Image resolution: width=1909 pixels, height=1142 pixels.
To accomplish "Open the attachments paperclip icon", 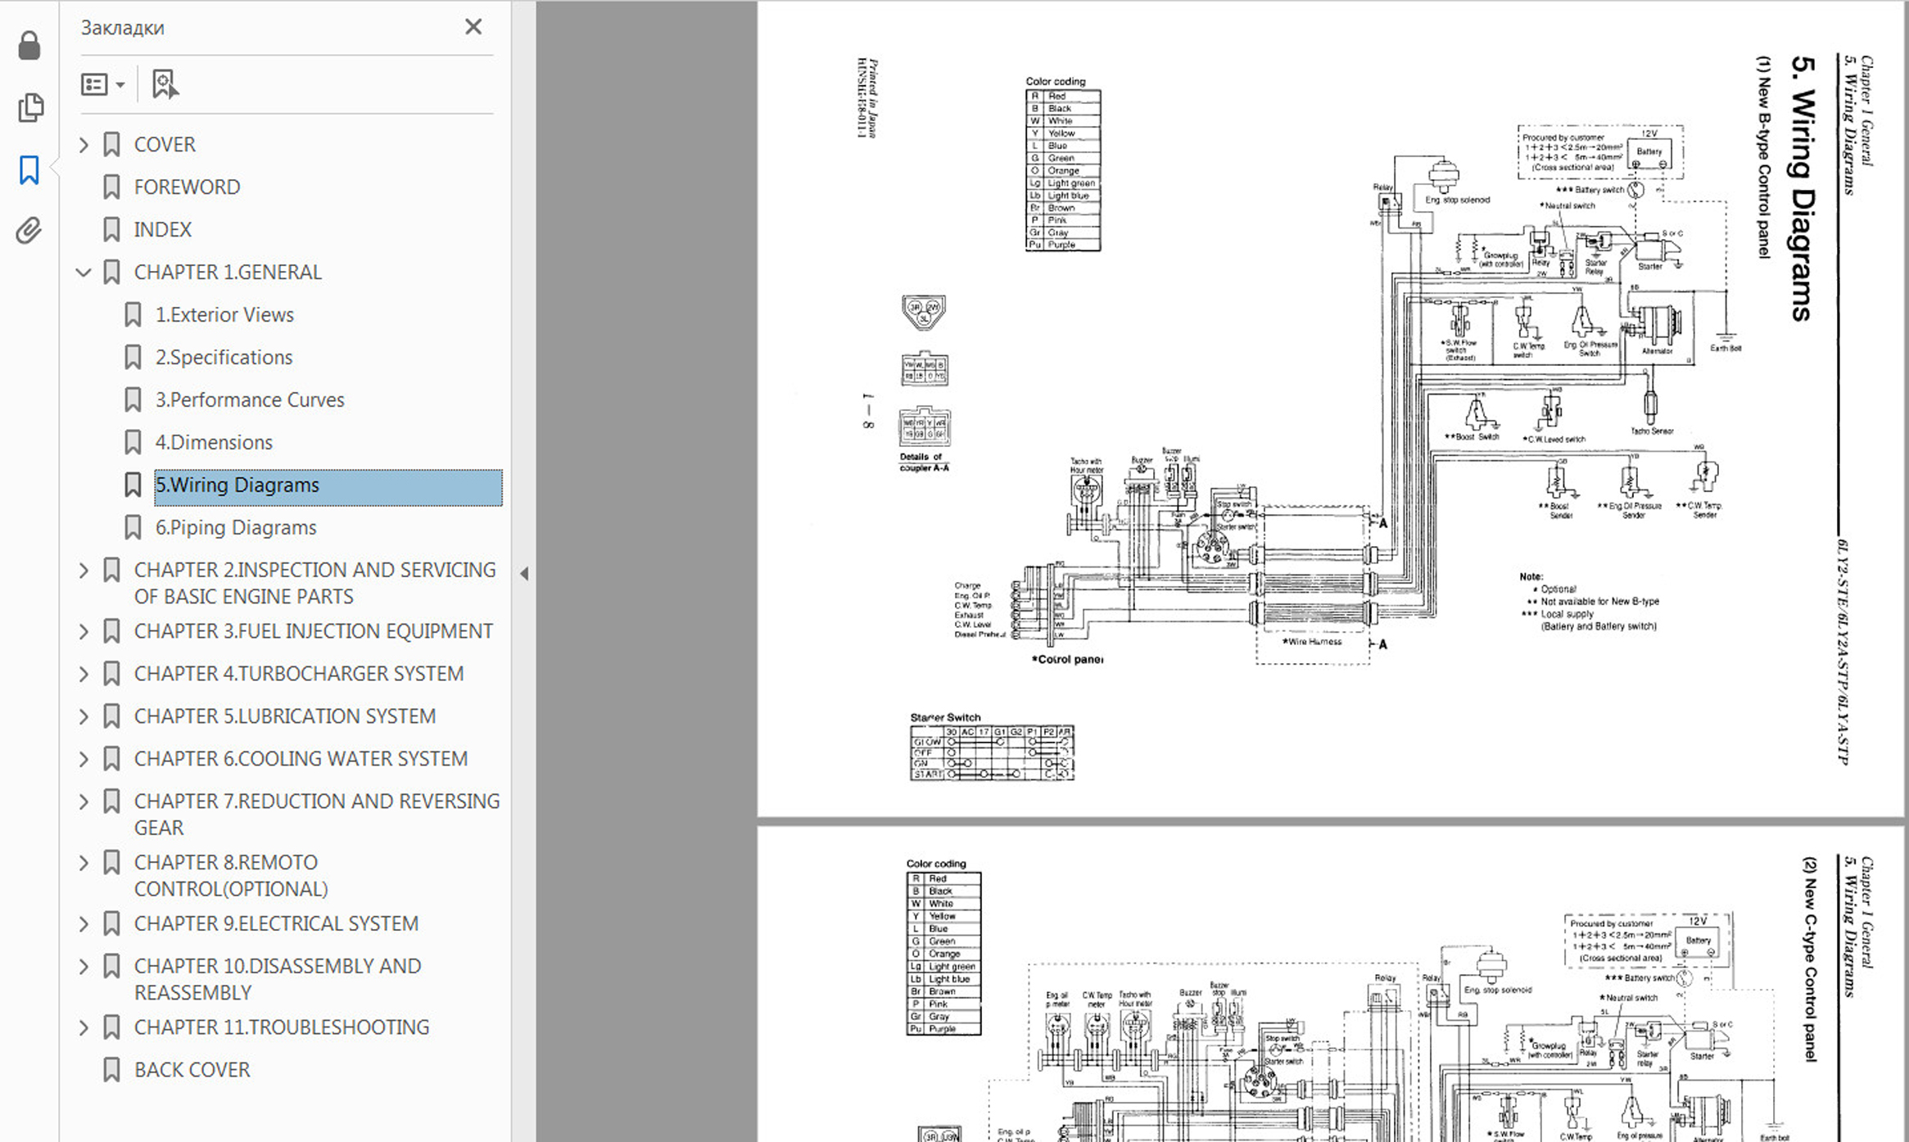I will click(x=29, y=231).
